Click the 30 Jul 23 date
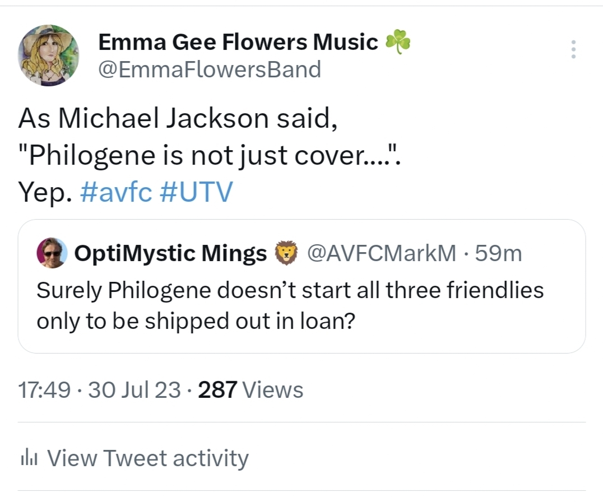Screen dimensions: 603x502 click(x=134, y=390)
